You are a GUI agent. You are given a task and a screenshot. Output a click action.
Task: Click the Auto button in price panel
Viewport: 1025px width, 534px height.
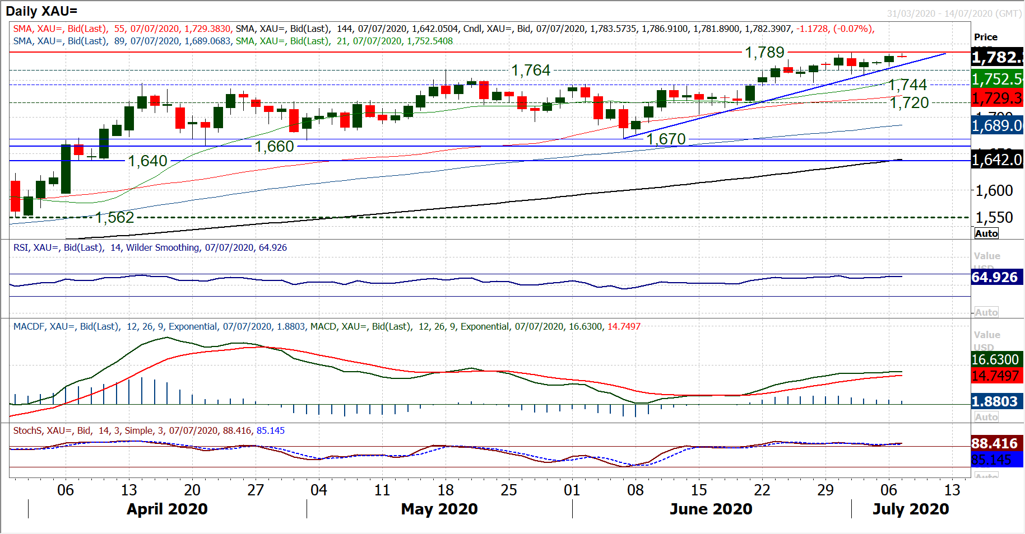click(x=986, y=233)
